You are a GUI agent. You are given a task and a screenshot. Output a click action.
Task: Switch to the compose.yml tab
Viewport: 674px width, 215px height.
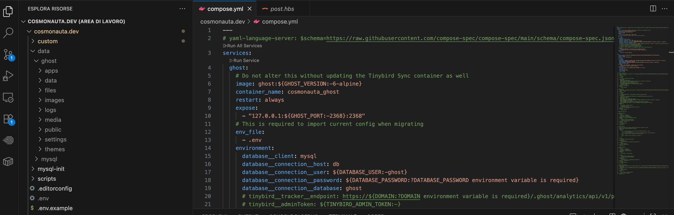[x=225, y=9]
